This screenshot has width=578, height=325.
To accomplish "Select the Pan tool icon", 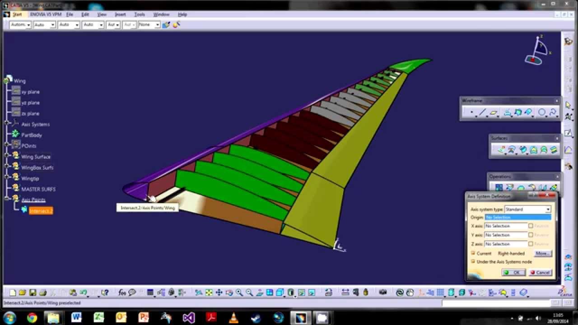I will (x=219, y=292).
